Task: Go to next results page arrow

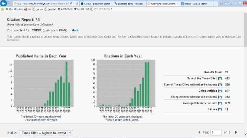Action: click(236, 132)
